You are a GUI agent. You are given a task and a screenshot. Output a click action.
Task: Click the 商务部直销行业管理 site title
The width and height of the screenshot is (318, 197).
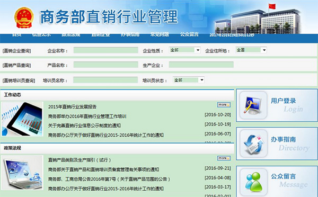109,17
